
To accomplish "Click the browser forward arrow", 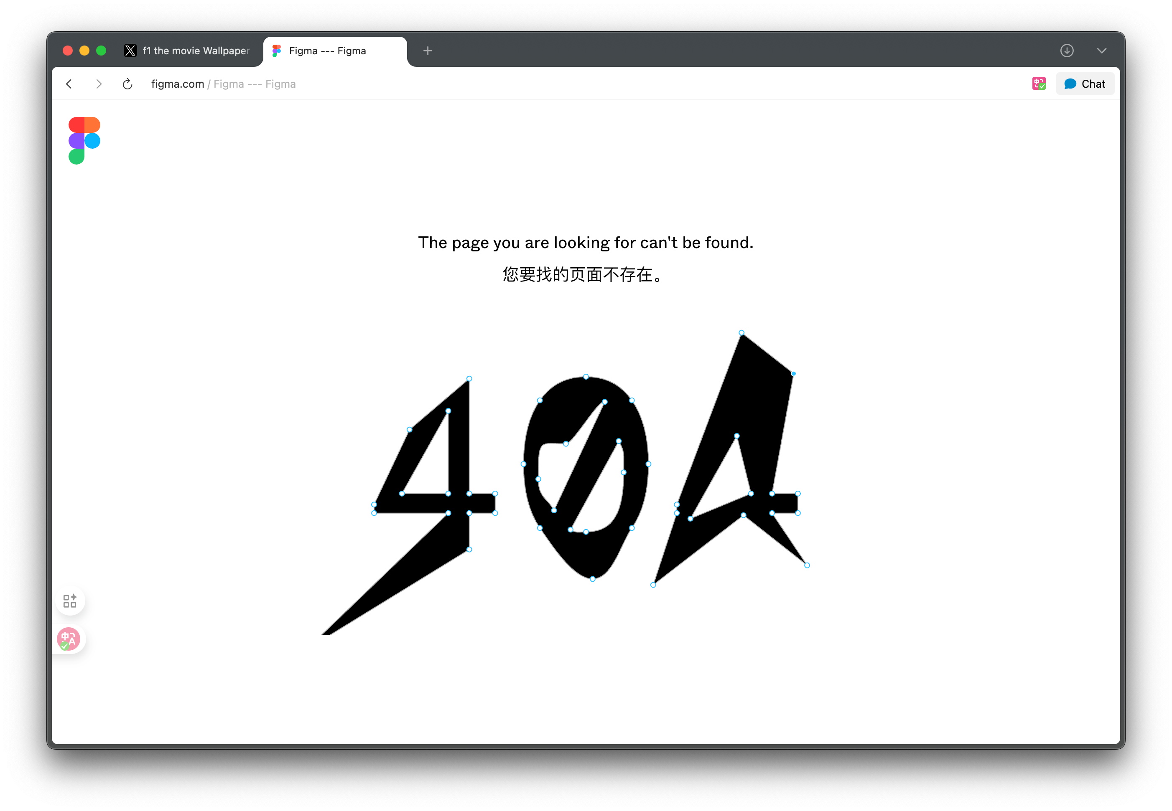I will pyautogui.click(x=99, y=84).
